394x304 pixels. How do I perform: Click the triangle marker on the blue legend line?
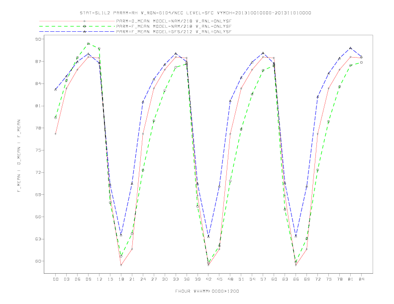pos(85,32)
